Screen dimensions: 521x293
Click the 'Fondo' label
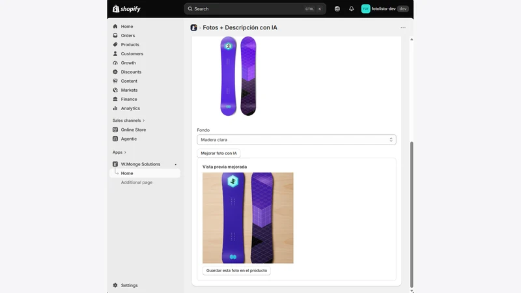203,130
